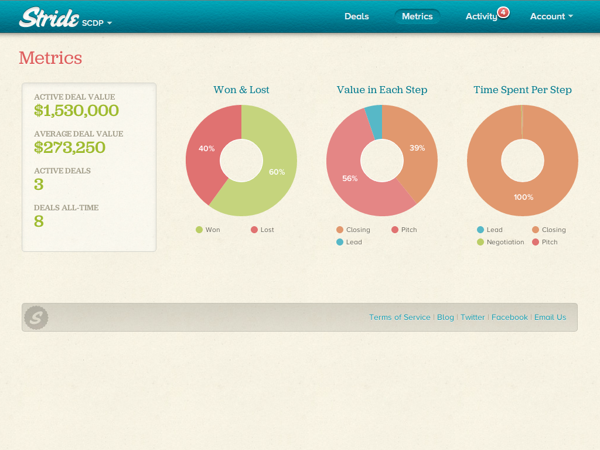This screenshot has width=600, height=450.
Task: Click the Negotiation legend label
Action: tap(505, 242)
